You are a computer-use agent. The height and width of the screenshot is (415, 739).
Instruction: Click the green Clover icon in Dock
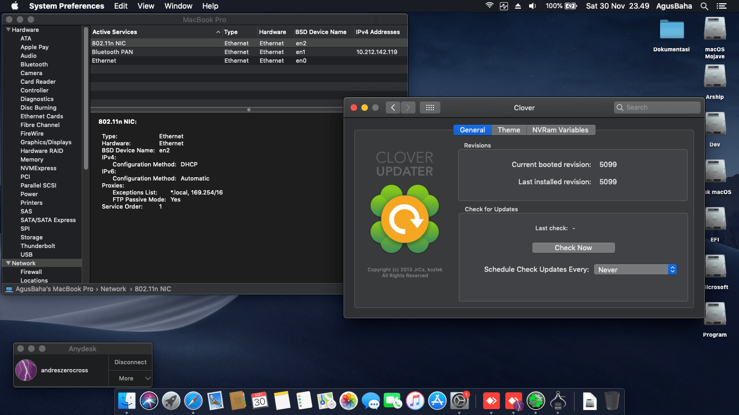536,400
